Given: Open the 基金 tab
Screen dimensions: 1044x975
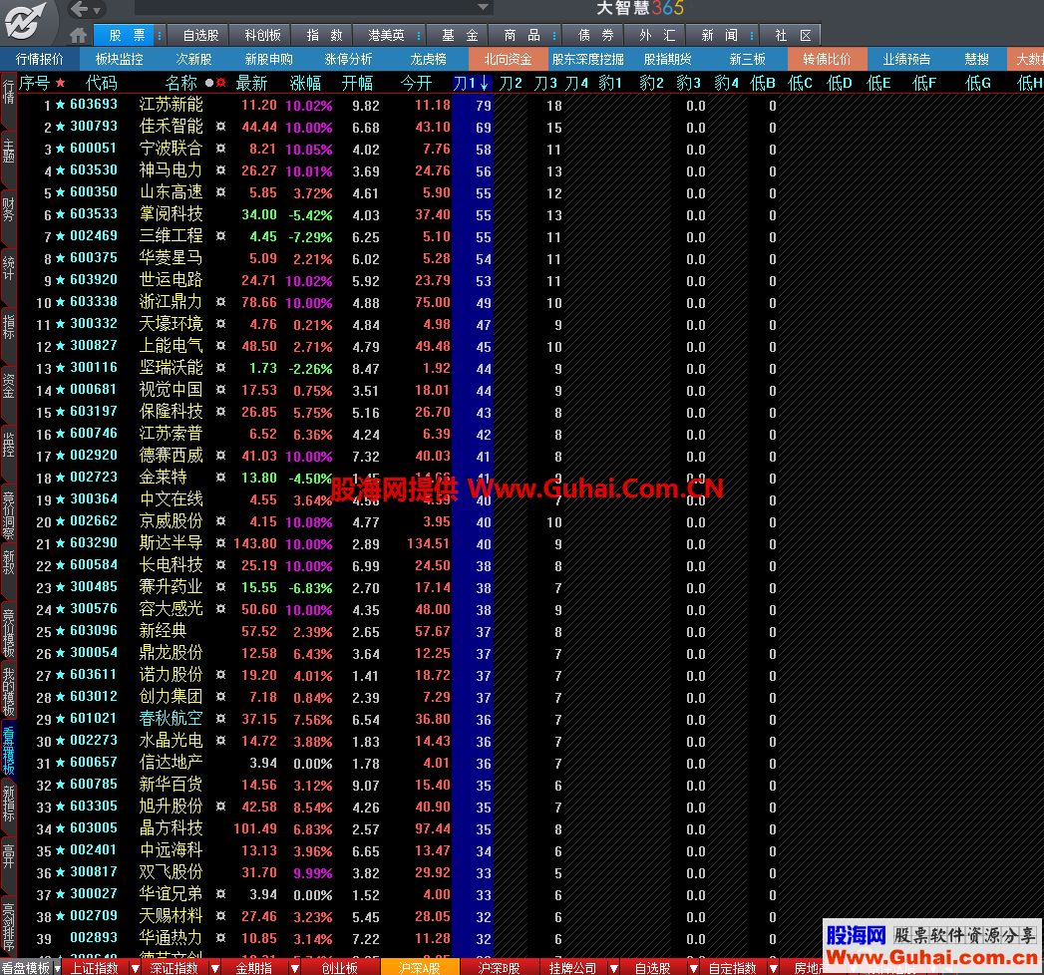Looking at the screenshot, I should point(460,35).
